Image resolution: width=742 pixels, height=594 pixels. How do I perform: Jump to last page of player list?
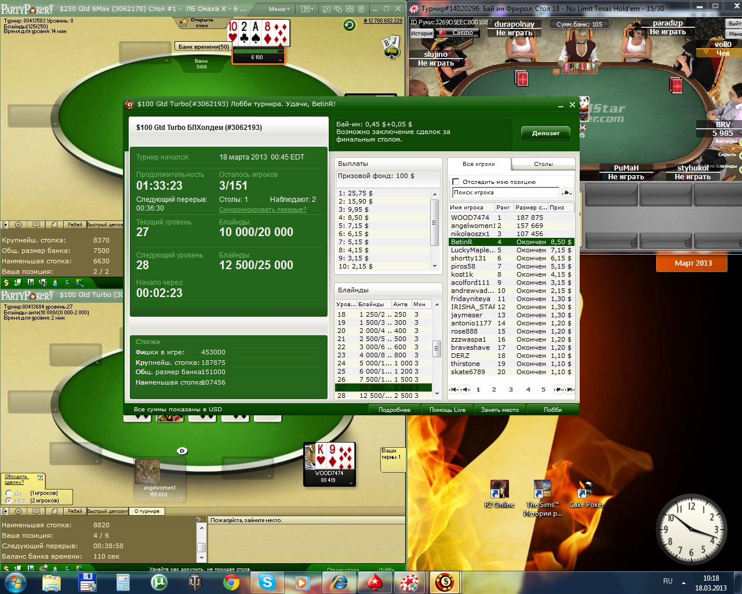pos(570,389)
